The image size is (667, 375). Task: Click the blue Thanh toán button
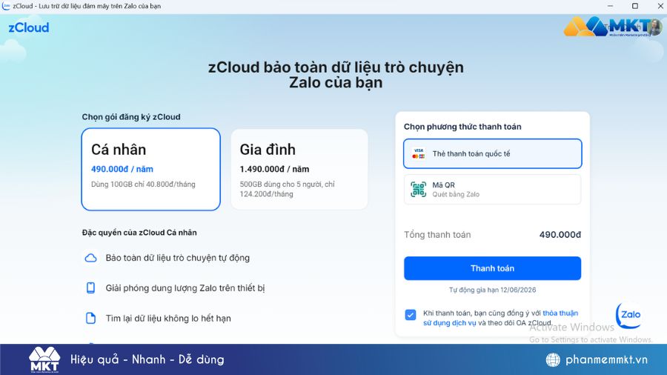click(x=493, y=268)
